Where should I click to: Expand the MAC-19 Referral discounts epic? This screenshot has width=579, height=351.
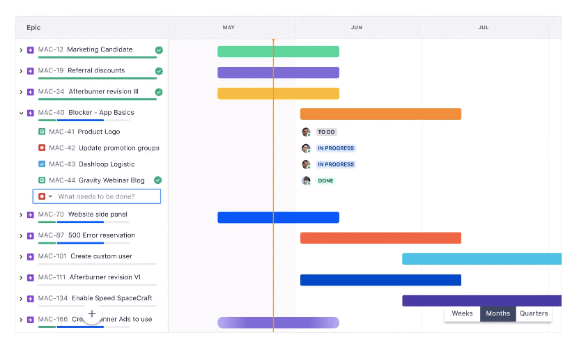click(21, 71)
